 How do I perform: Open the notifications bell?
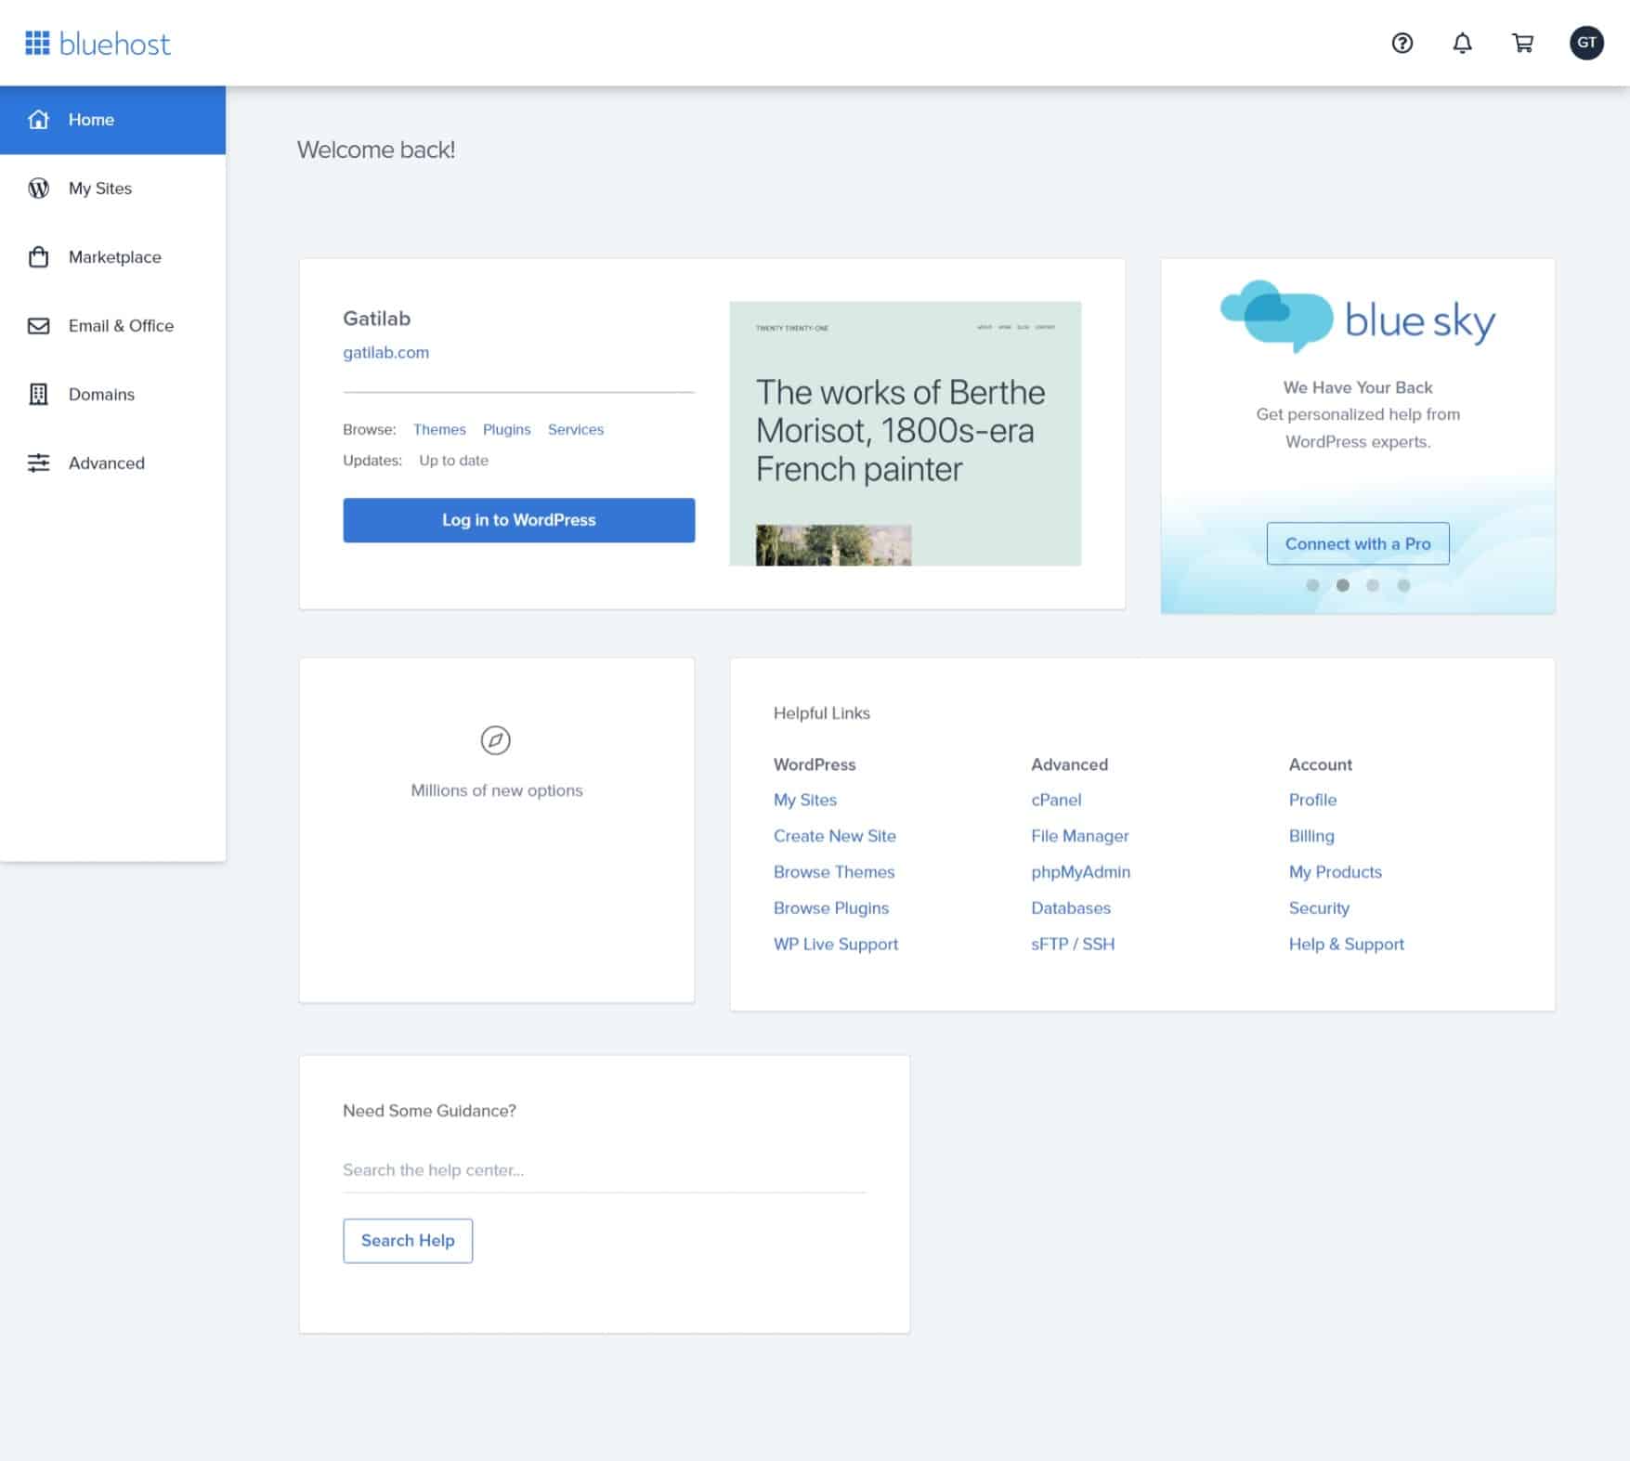coord(1462,43)
